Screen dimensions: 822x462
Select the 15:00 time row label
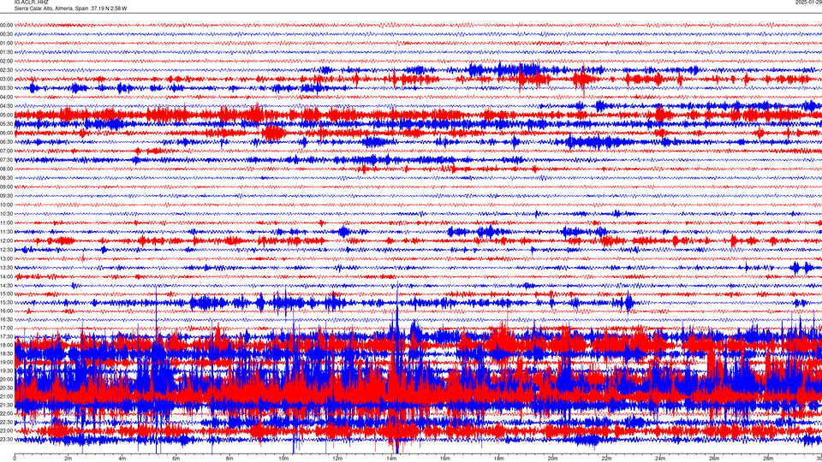coord(6,293)
